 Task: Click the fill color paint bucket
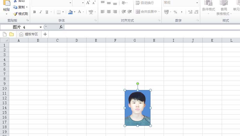(70, 12)
